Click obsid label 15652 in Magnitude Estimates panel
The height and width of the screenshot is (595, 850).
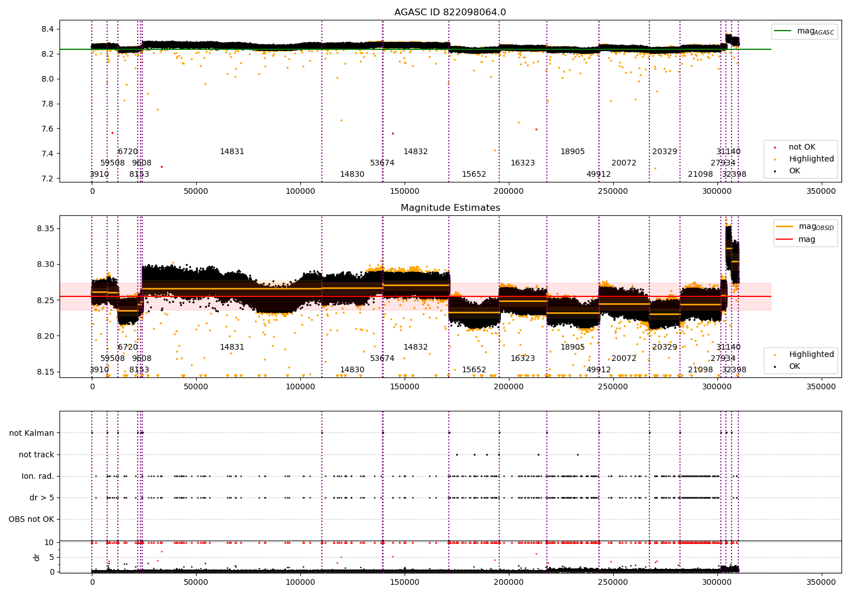point(474,370)
